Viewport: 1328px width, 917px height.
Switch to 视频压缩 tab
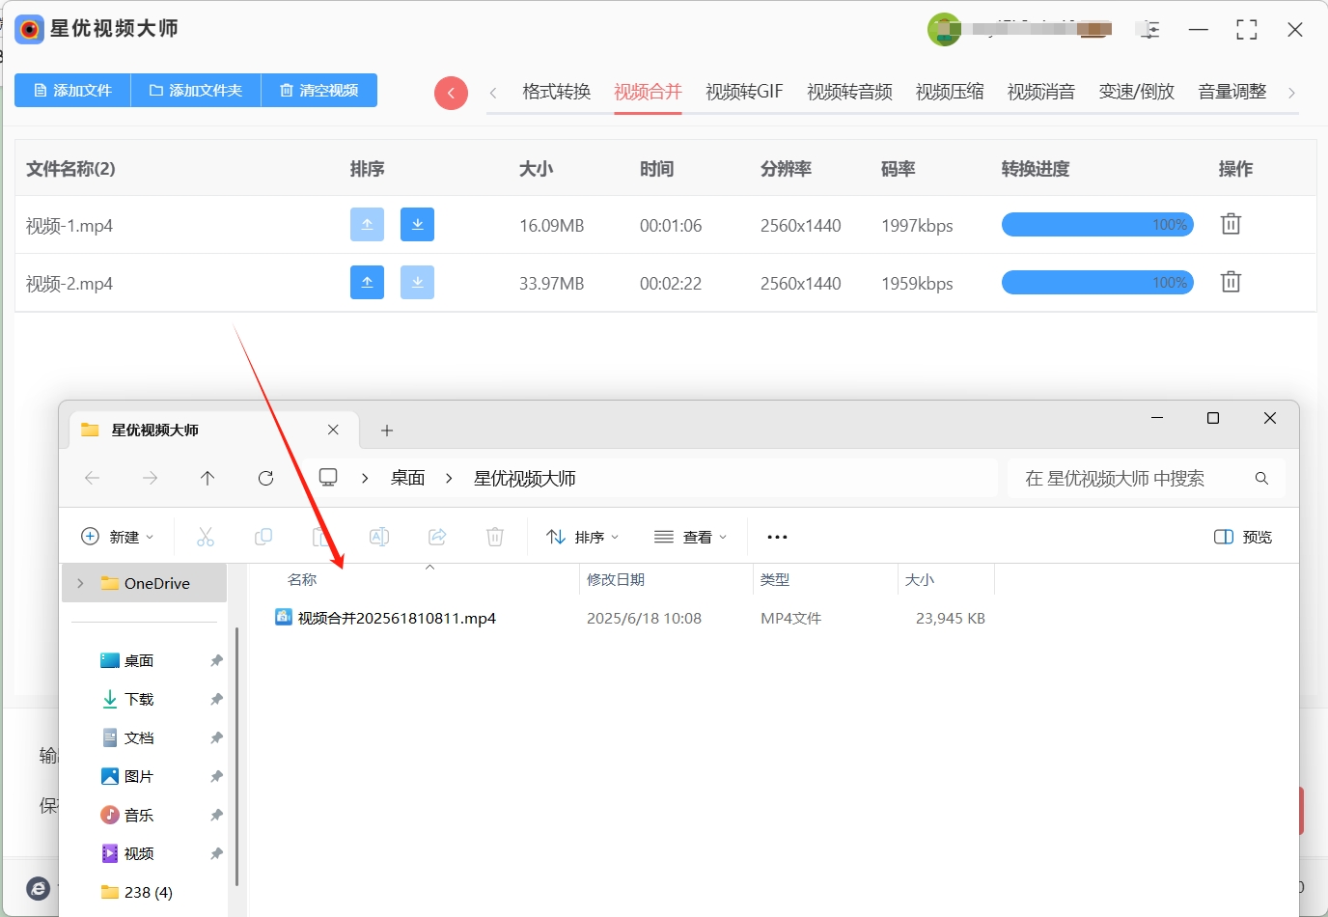coord(950,92)
